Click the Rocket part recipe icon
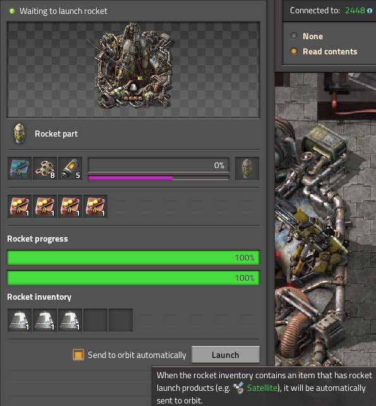Image resolution: width=376 pixels, height=406 pixels. click(x=20, y=133)
